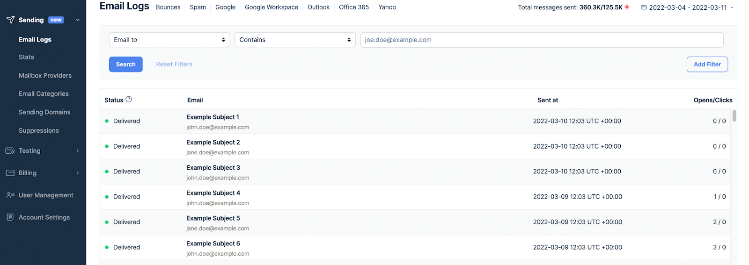Switch to the Bounces tab

(168, 7)
